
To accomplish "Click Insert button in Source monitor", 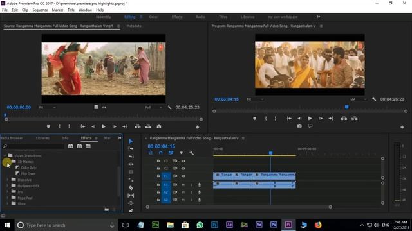I will click(x=138, y=126).
